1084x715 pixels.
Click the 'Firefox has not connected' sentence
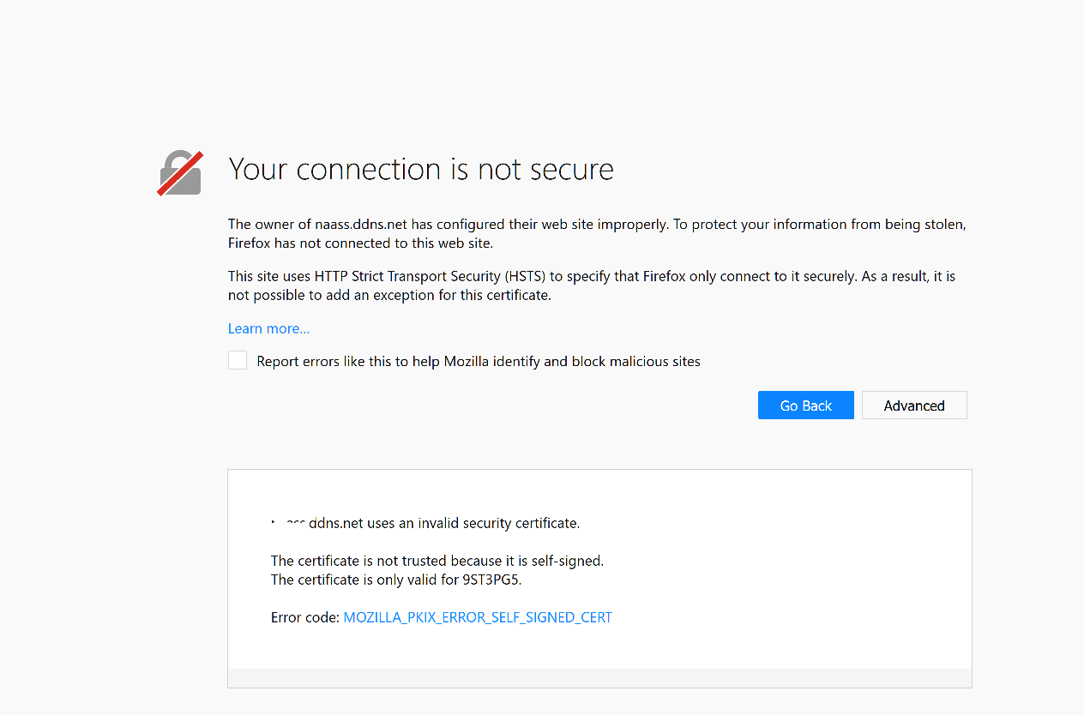pos(360,243)
